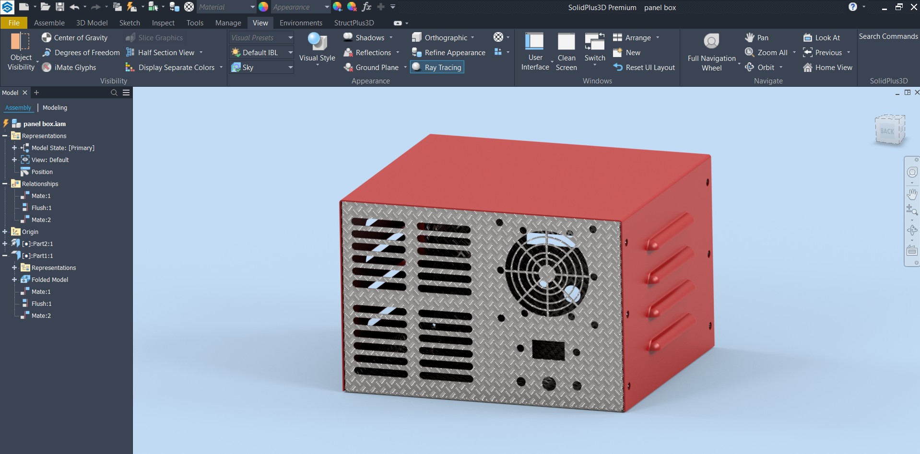Toggle Ray Tracing mode

point(437,68)
